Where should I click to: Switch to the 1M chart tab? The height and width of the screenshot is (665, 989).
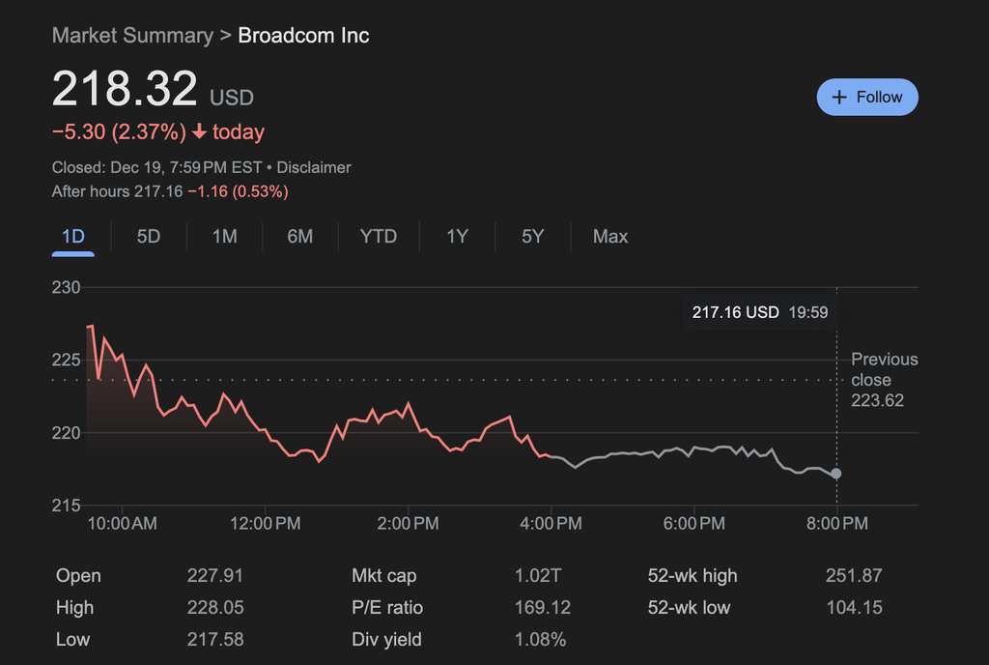click(x=224, y=237)
